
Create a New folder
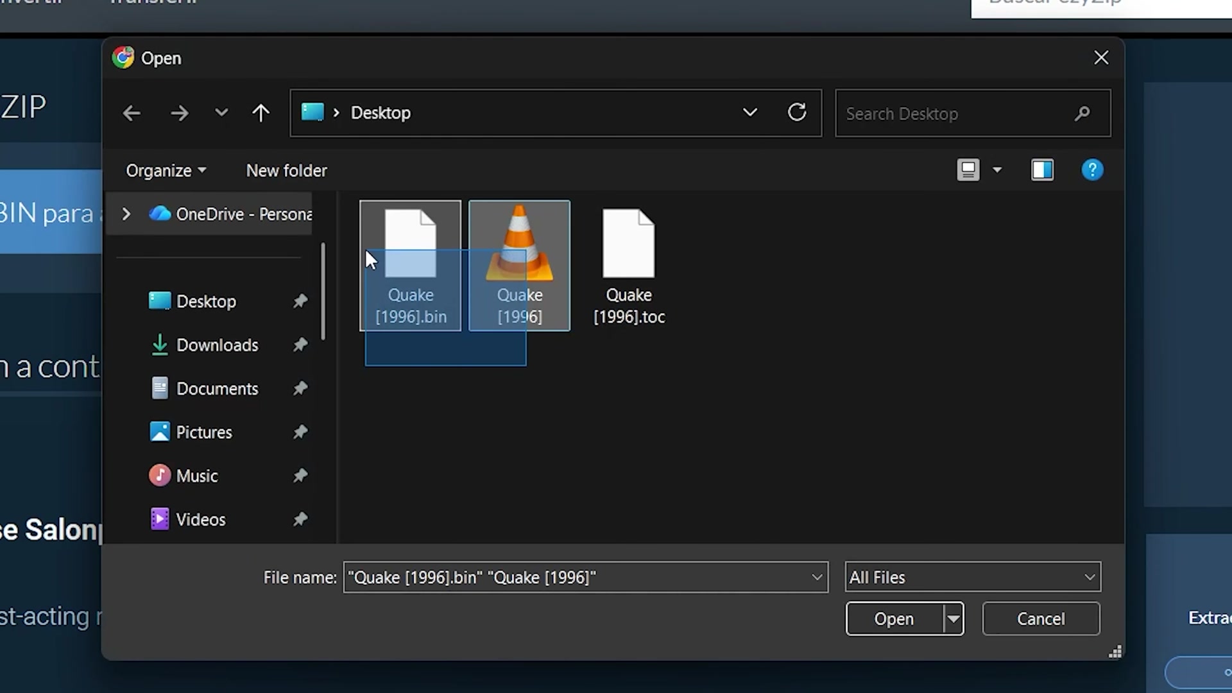[286, 170]
